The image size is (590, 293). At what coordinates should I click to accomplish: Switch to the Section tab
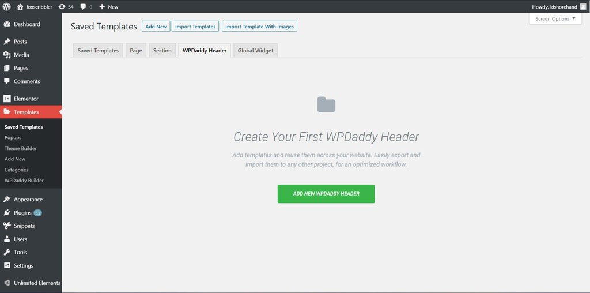(162, 50)
